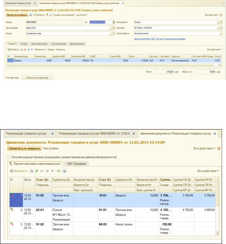Switch to the Счета расчетов tab
The width and height of the screenshot is (226, 244).
pos(59,44)
